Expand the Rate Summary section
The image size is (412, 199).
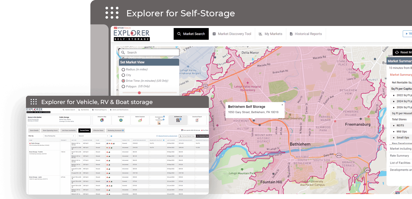point(399,156)
